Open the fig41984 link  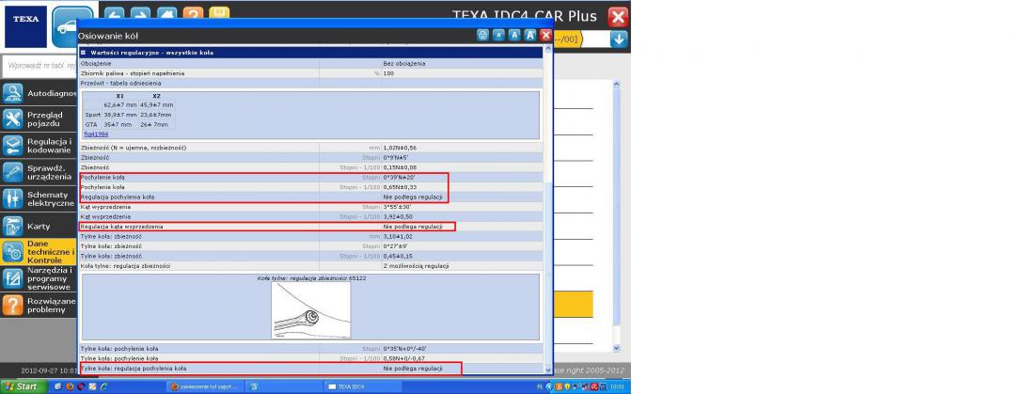pos(96,134)
